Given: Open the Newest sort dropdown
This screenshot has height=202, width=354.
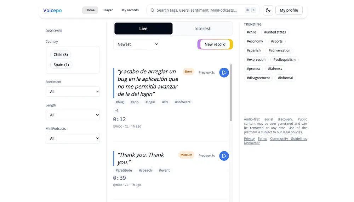Looking at the screenshot, I should coord(136,44).
